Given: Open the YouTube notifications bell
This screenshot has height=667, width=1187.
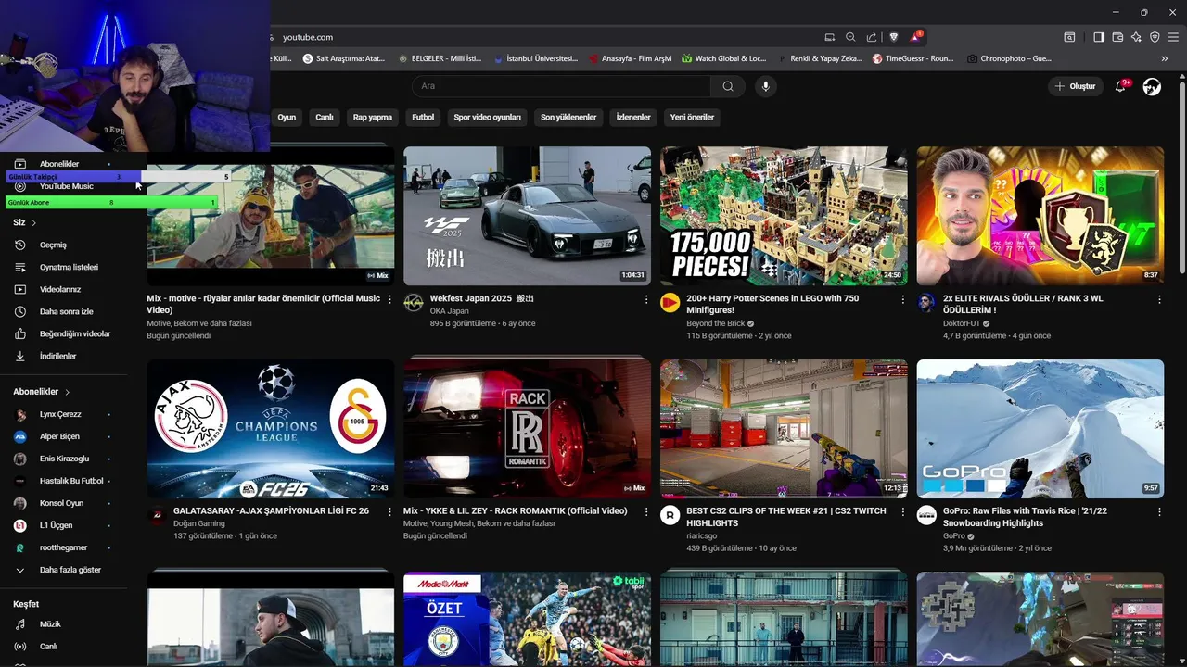Looking at the screenshot, I should pyautogui.click(x=1121, y=86).
